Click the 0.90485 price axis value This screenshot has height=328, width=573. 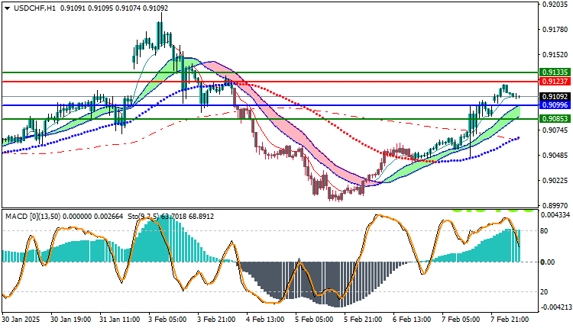click(x=555, y=156)
